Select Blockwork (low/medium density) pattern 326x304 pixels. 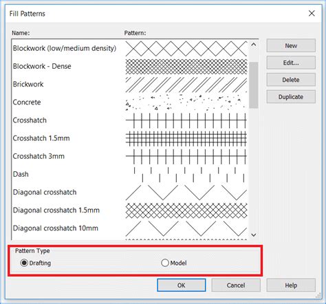tap(65, 48)
